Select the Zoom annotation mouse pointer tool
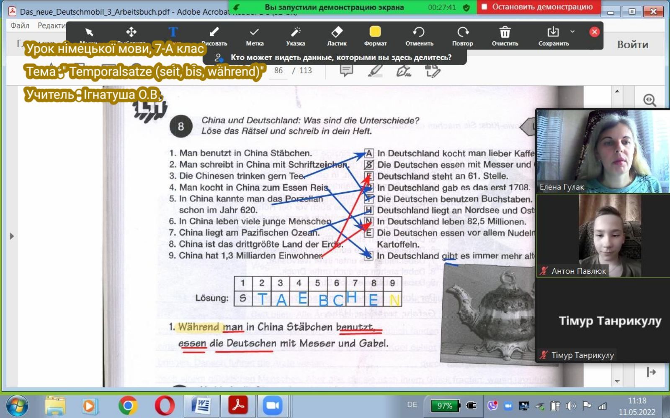This screenshot has width=670, height=418. point(89,33)
